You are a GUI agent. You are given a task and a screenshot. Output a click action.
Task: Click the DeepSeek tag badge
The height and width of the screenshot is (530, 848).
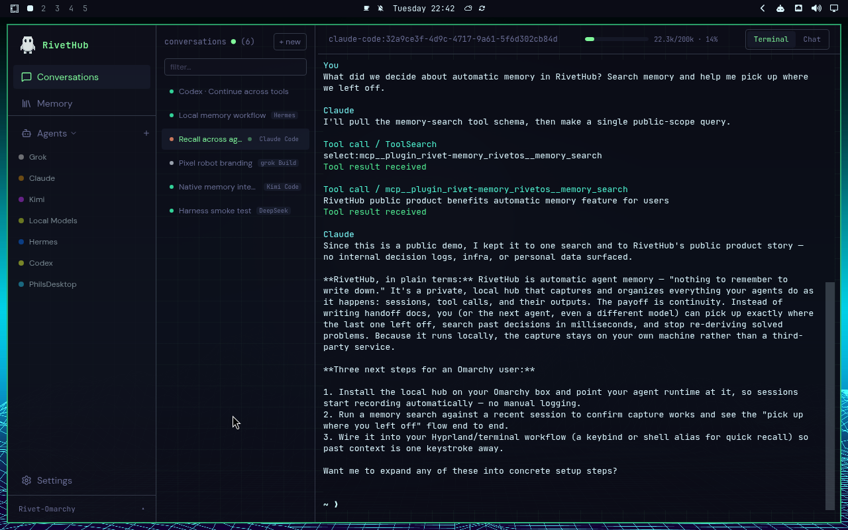tap(274, 211)
